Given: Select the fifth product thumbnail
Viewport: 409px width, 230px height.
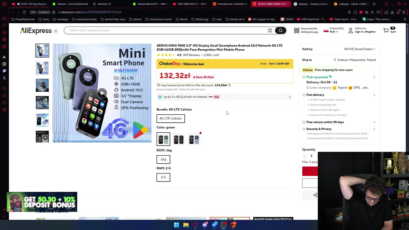Looking at the screenshot, I should click(42, 120).
